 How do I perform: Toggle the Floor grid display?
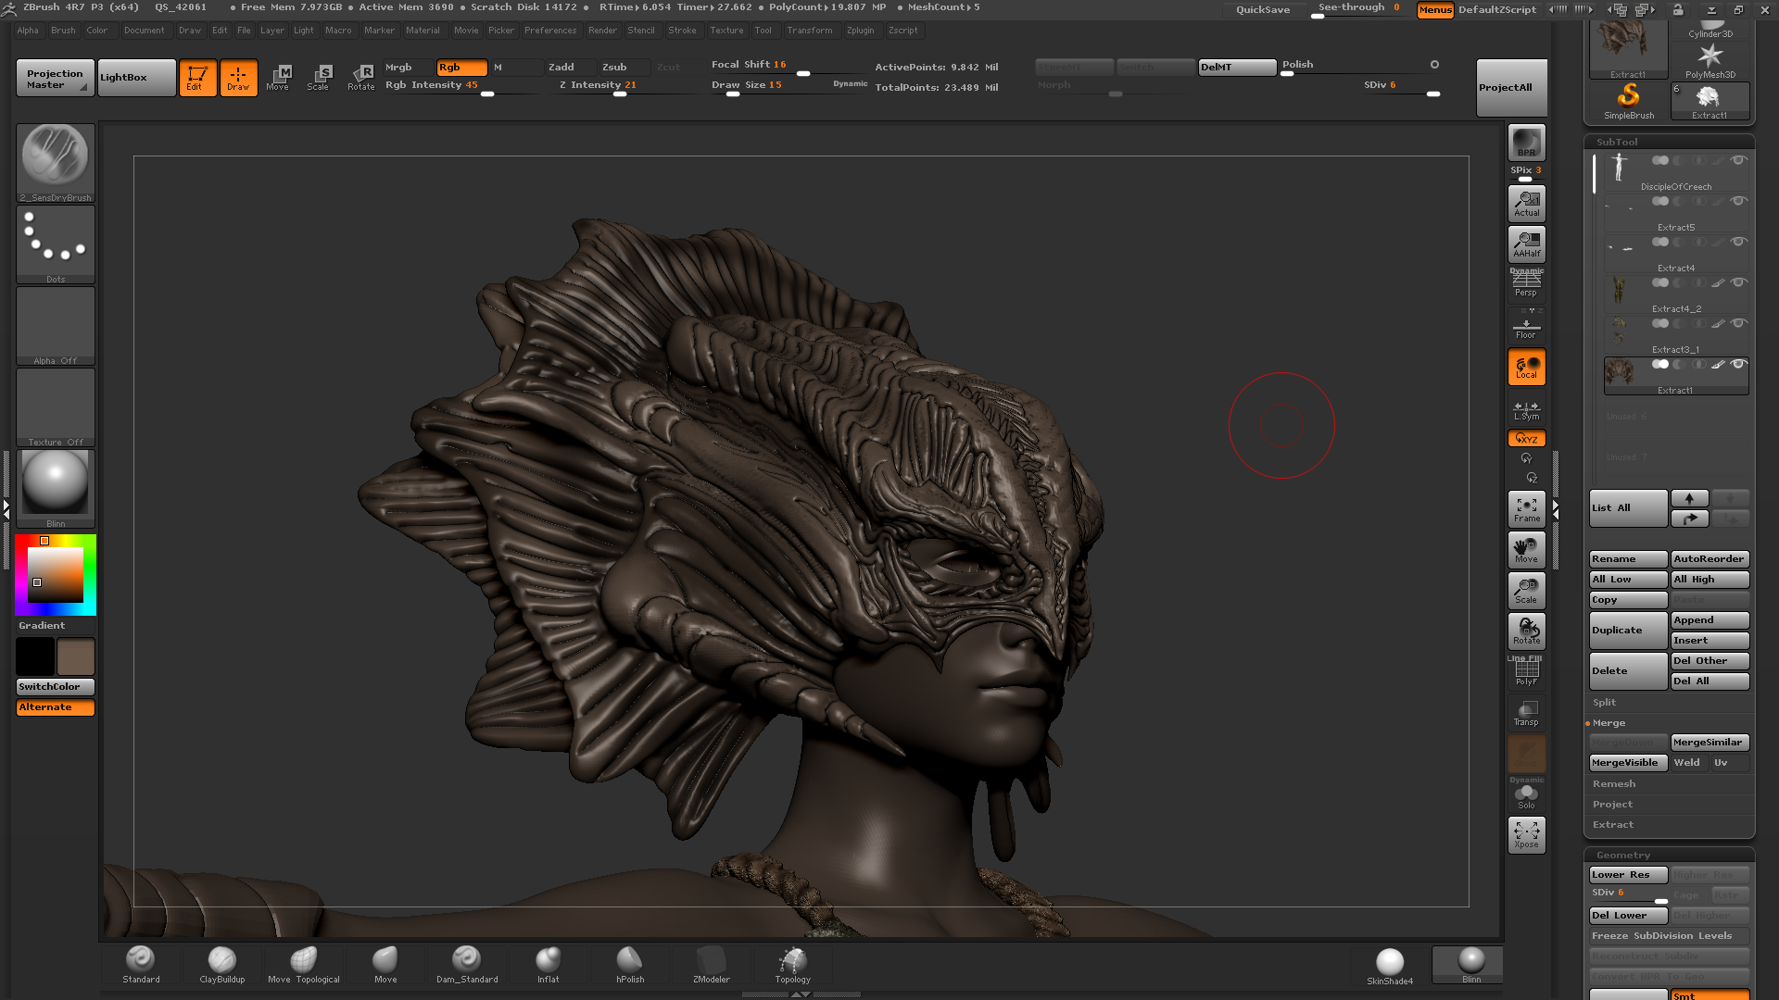1526,327
